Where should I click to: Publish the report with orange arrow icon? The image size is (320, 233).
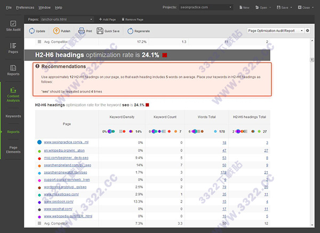coord(63,31)
